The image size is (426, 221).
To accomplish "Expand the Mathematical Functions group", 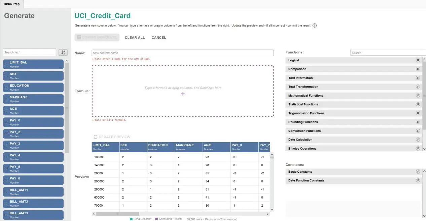I will click(418, 96).
